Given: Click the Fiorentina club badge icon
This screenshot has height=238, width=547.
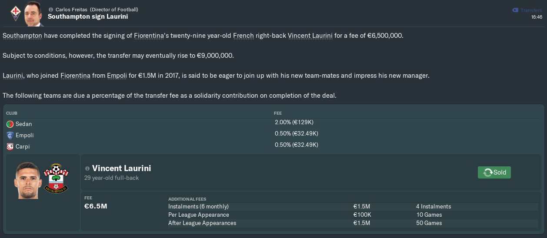Looking at the screenshot, I should click(15, 13).
